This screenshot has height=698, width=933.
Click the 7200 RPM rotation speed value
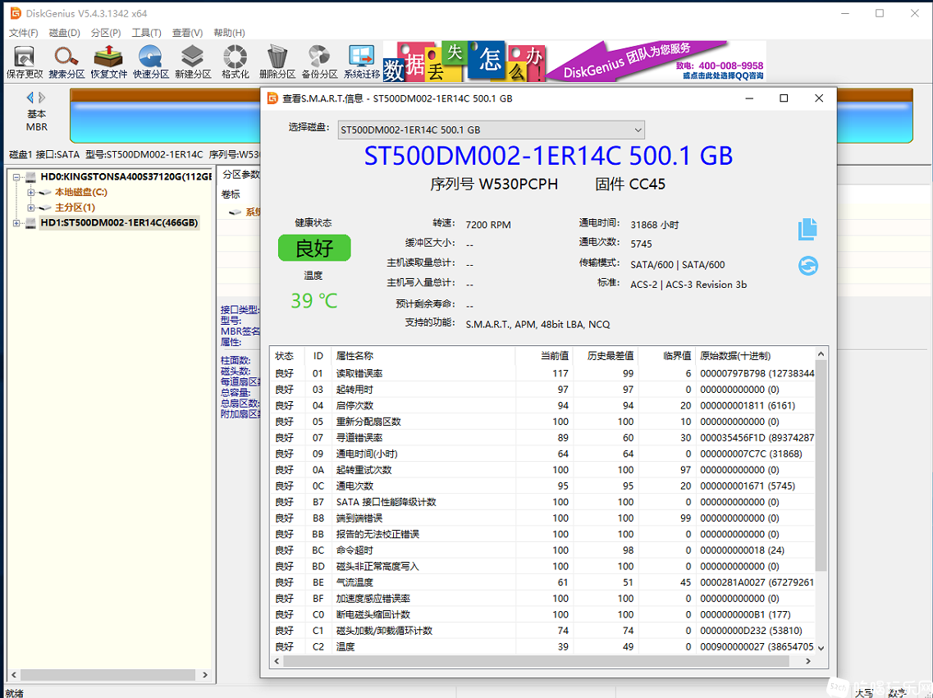(x=488, y=225)
